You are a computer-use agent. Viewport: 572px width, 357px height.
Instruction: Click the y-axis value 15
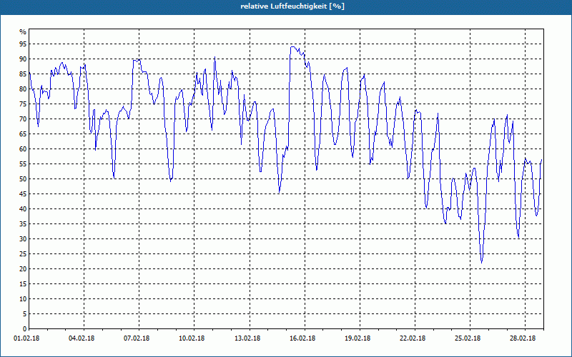tap(23, 283)
